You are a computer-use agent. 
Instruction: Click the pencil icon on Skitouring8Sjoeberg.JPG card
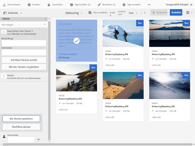pos(153,59)
